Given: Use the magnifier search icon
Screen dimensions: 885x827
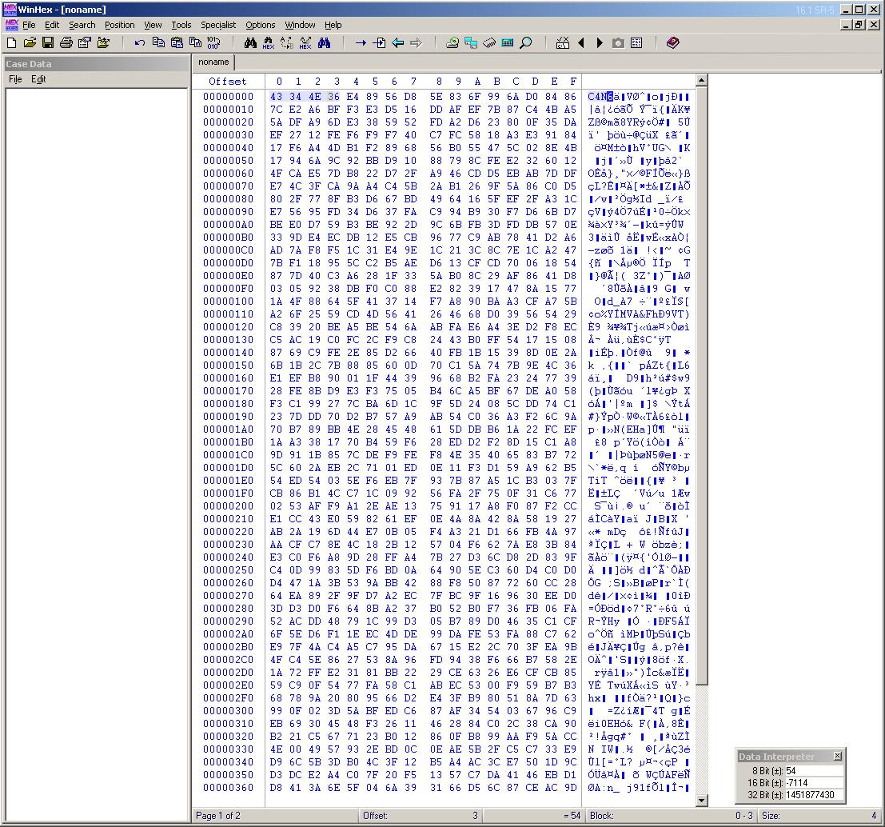Looking at the screenshot, I should [524, 43].
